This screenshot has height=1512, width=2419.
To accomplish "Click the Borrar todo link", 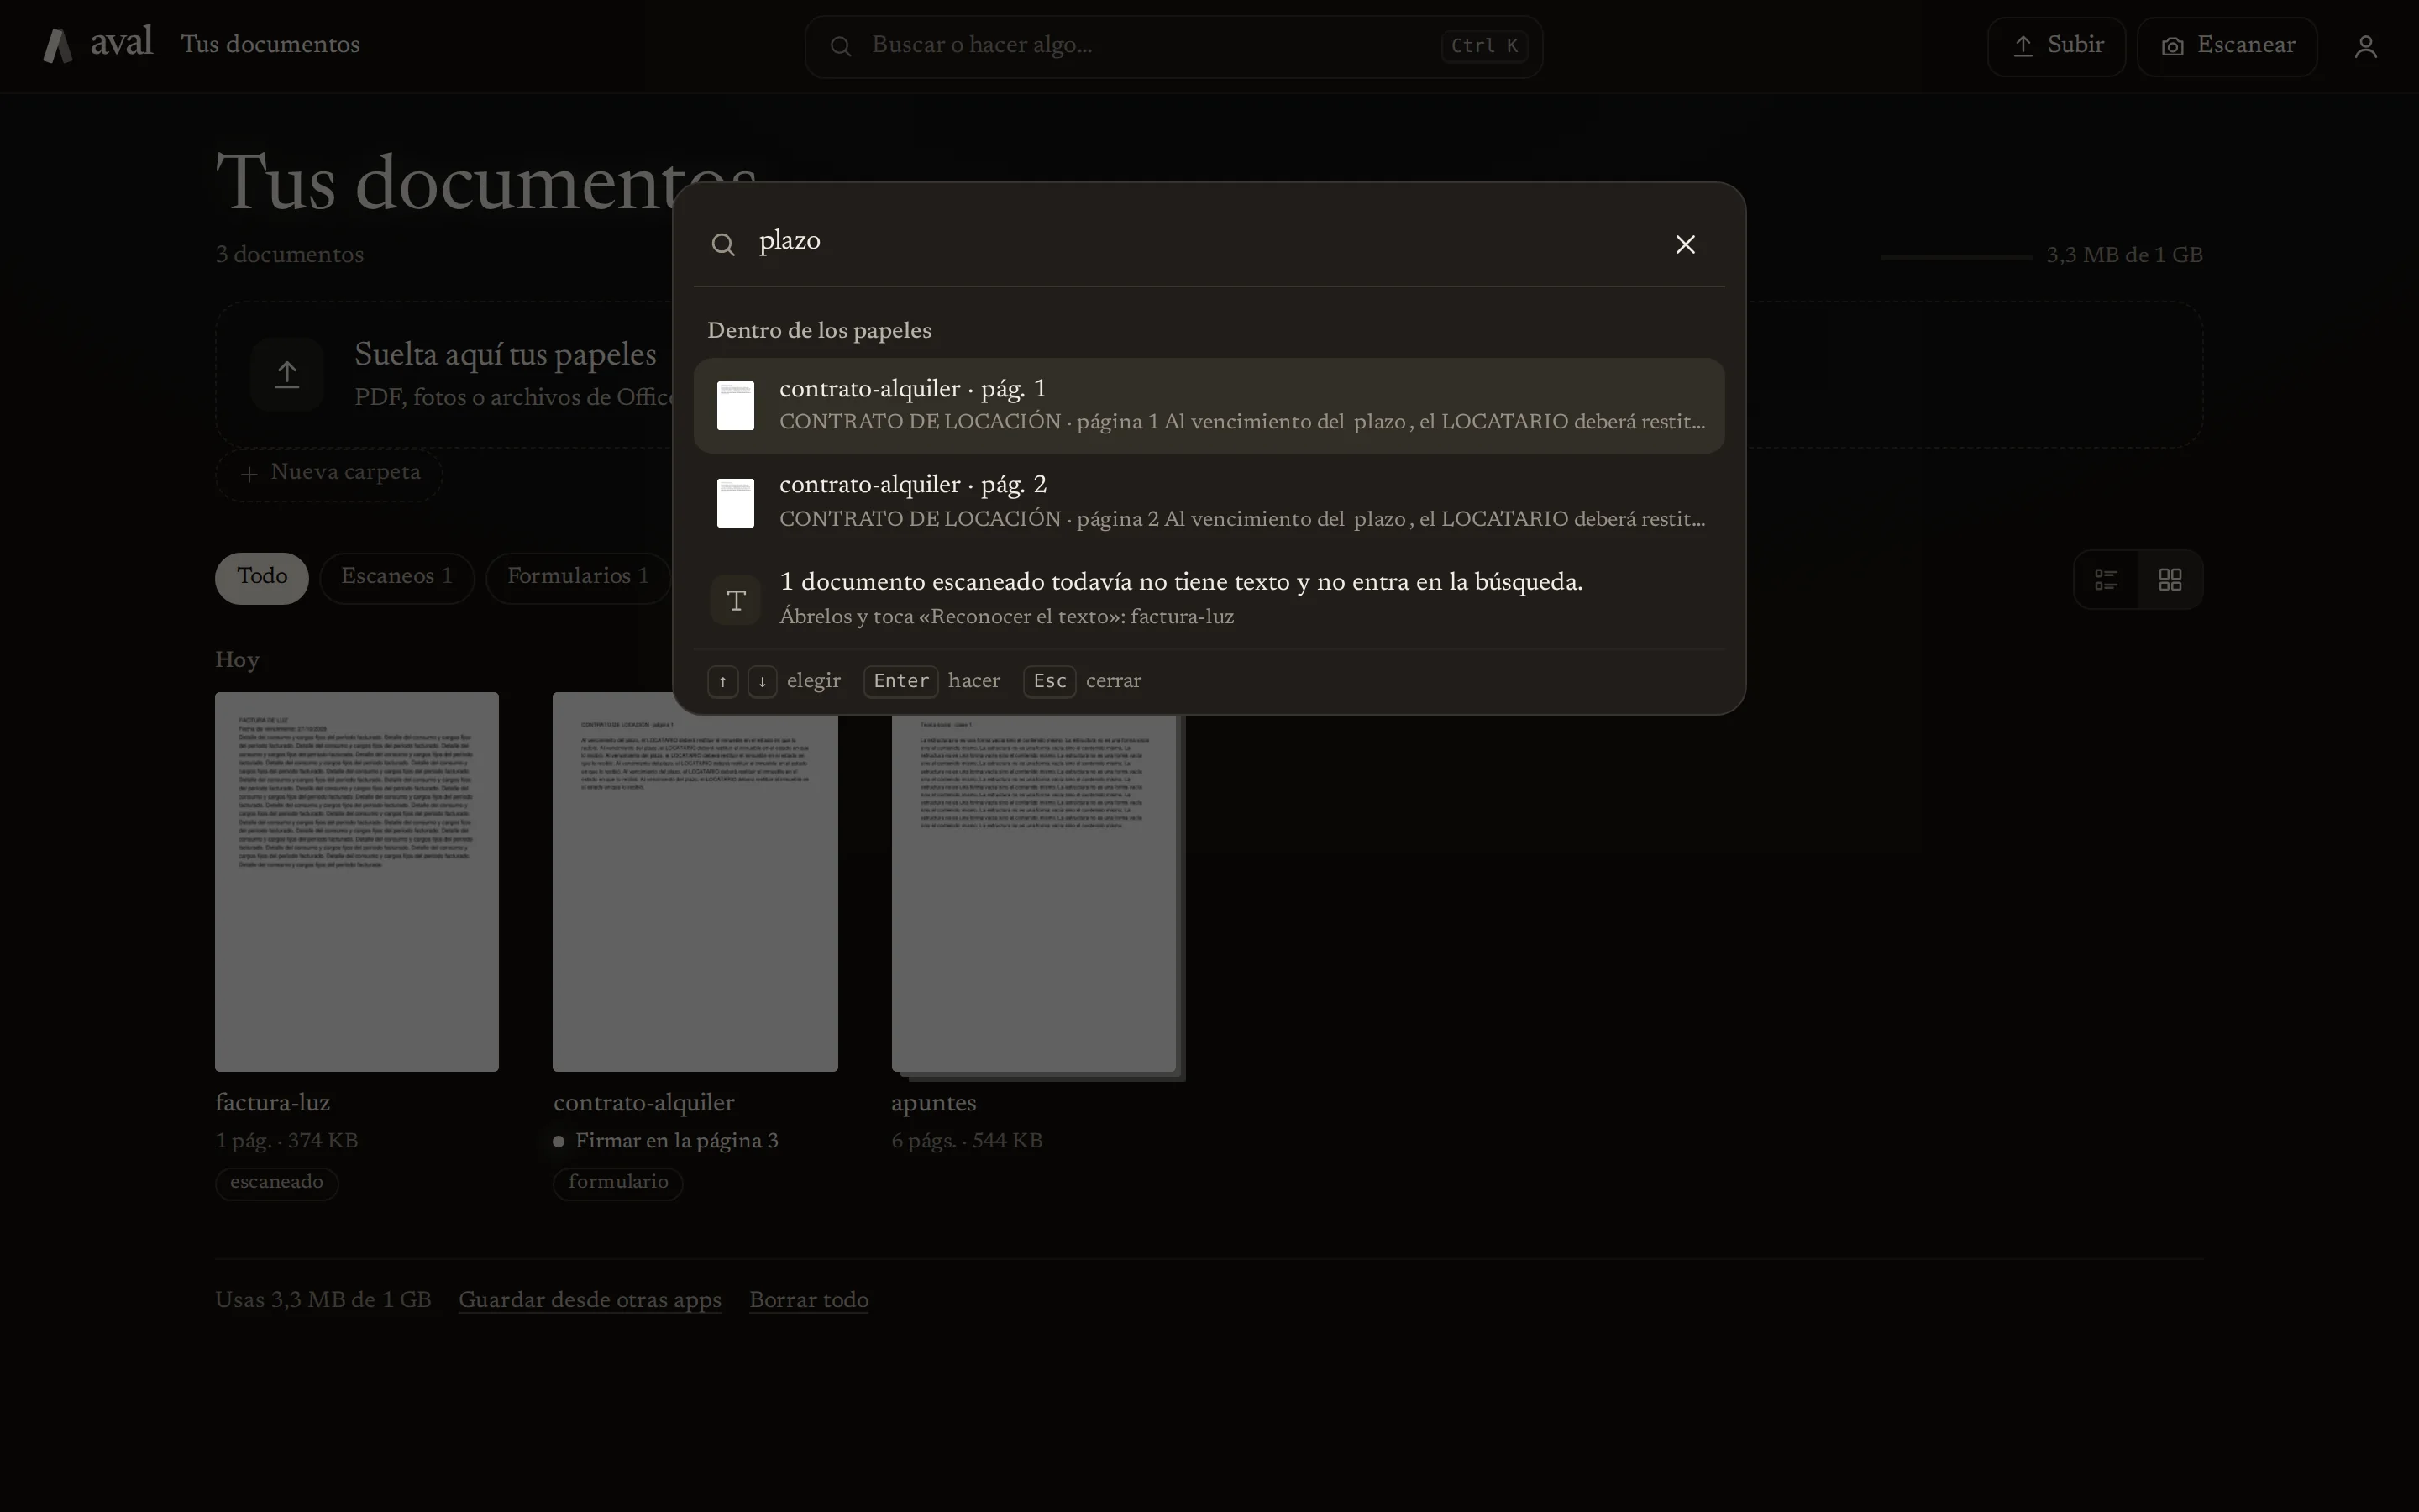I will pyautogui.click(x=809, y=1300).
